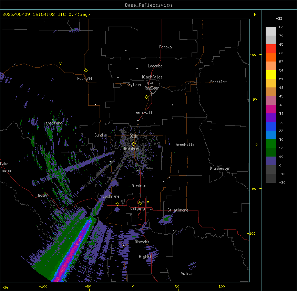Click the royal blue 36-33 dBZ swatch
The image size is (297, 291).
(x=271, y=126)
